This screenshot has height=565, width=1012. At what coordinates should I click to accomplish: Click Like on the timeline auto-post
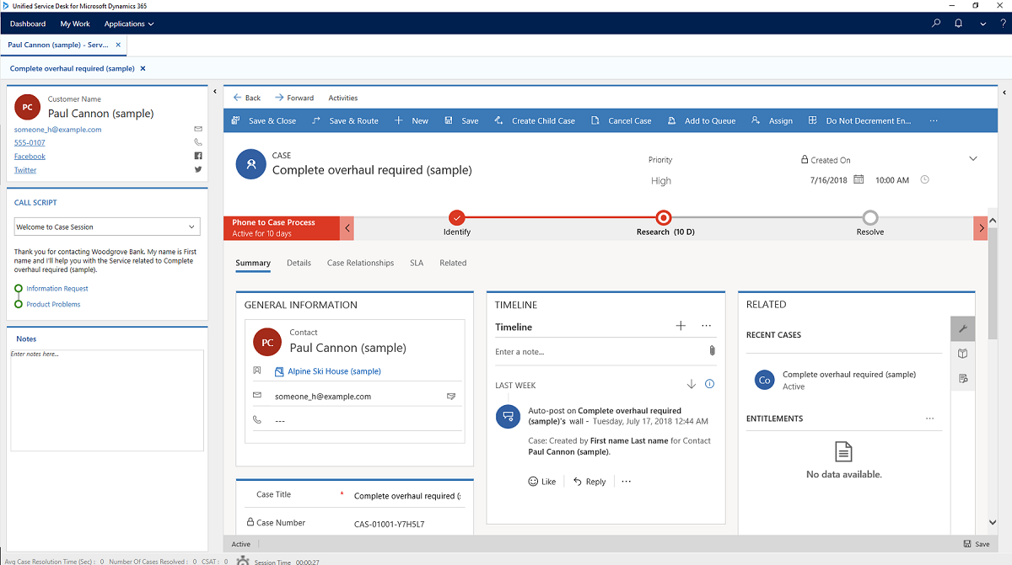tap(541, 481)
